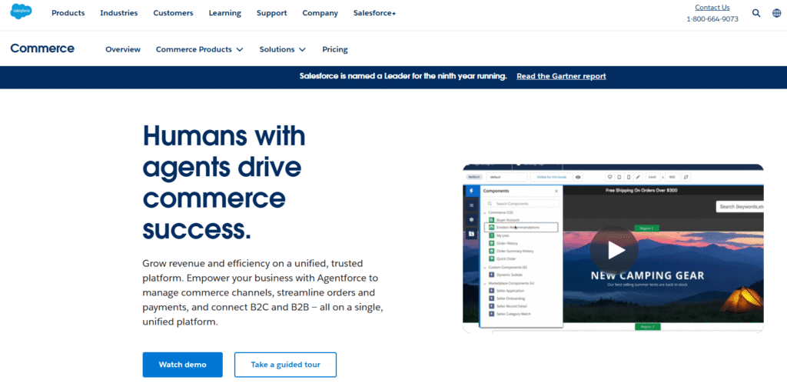Play the commerce demo video
The width and height of the screenshot is (787, 390).
[613, 250]
